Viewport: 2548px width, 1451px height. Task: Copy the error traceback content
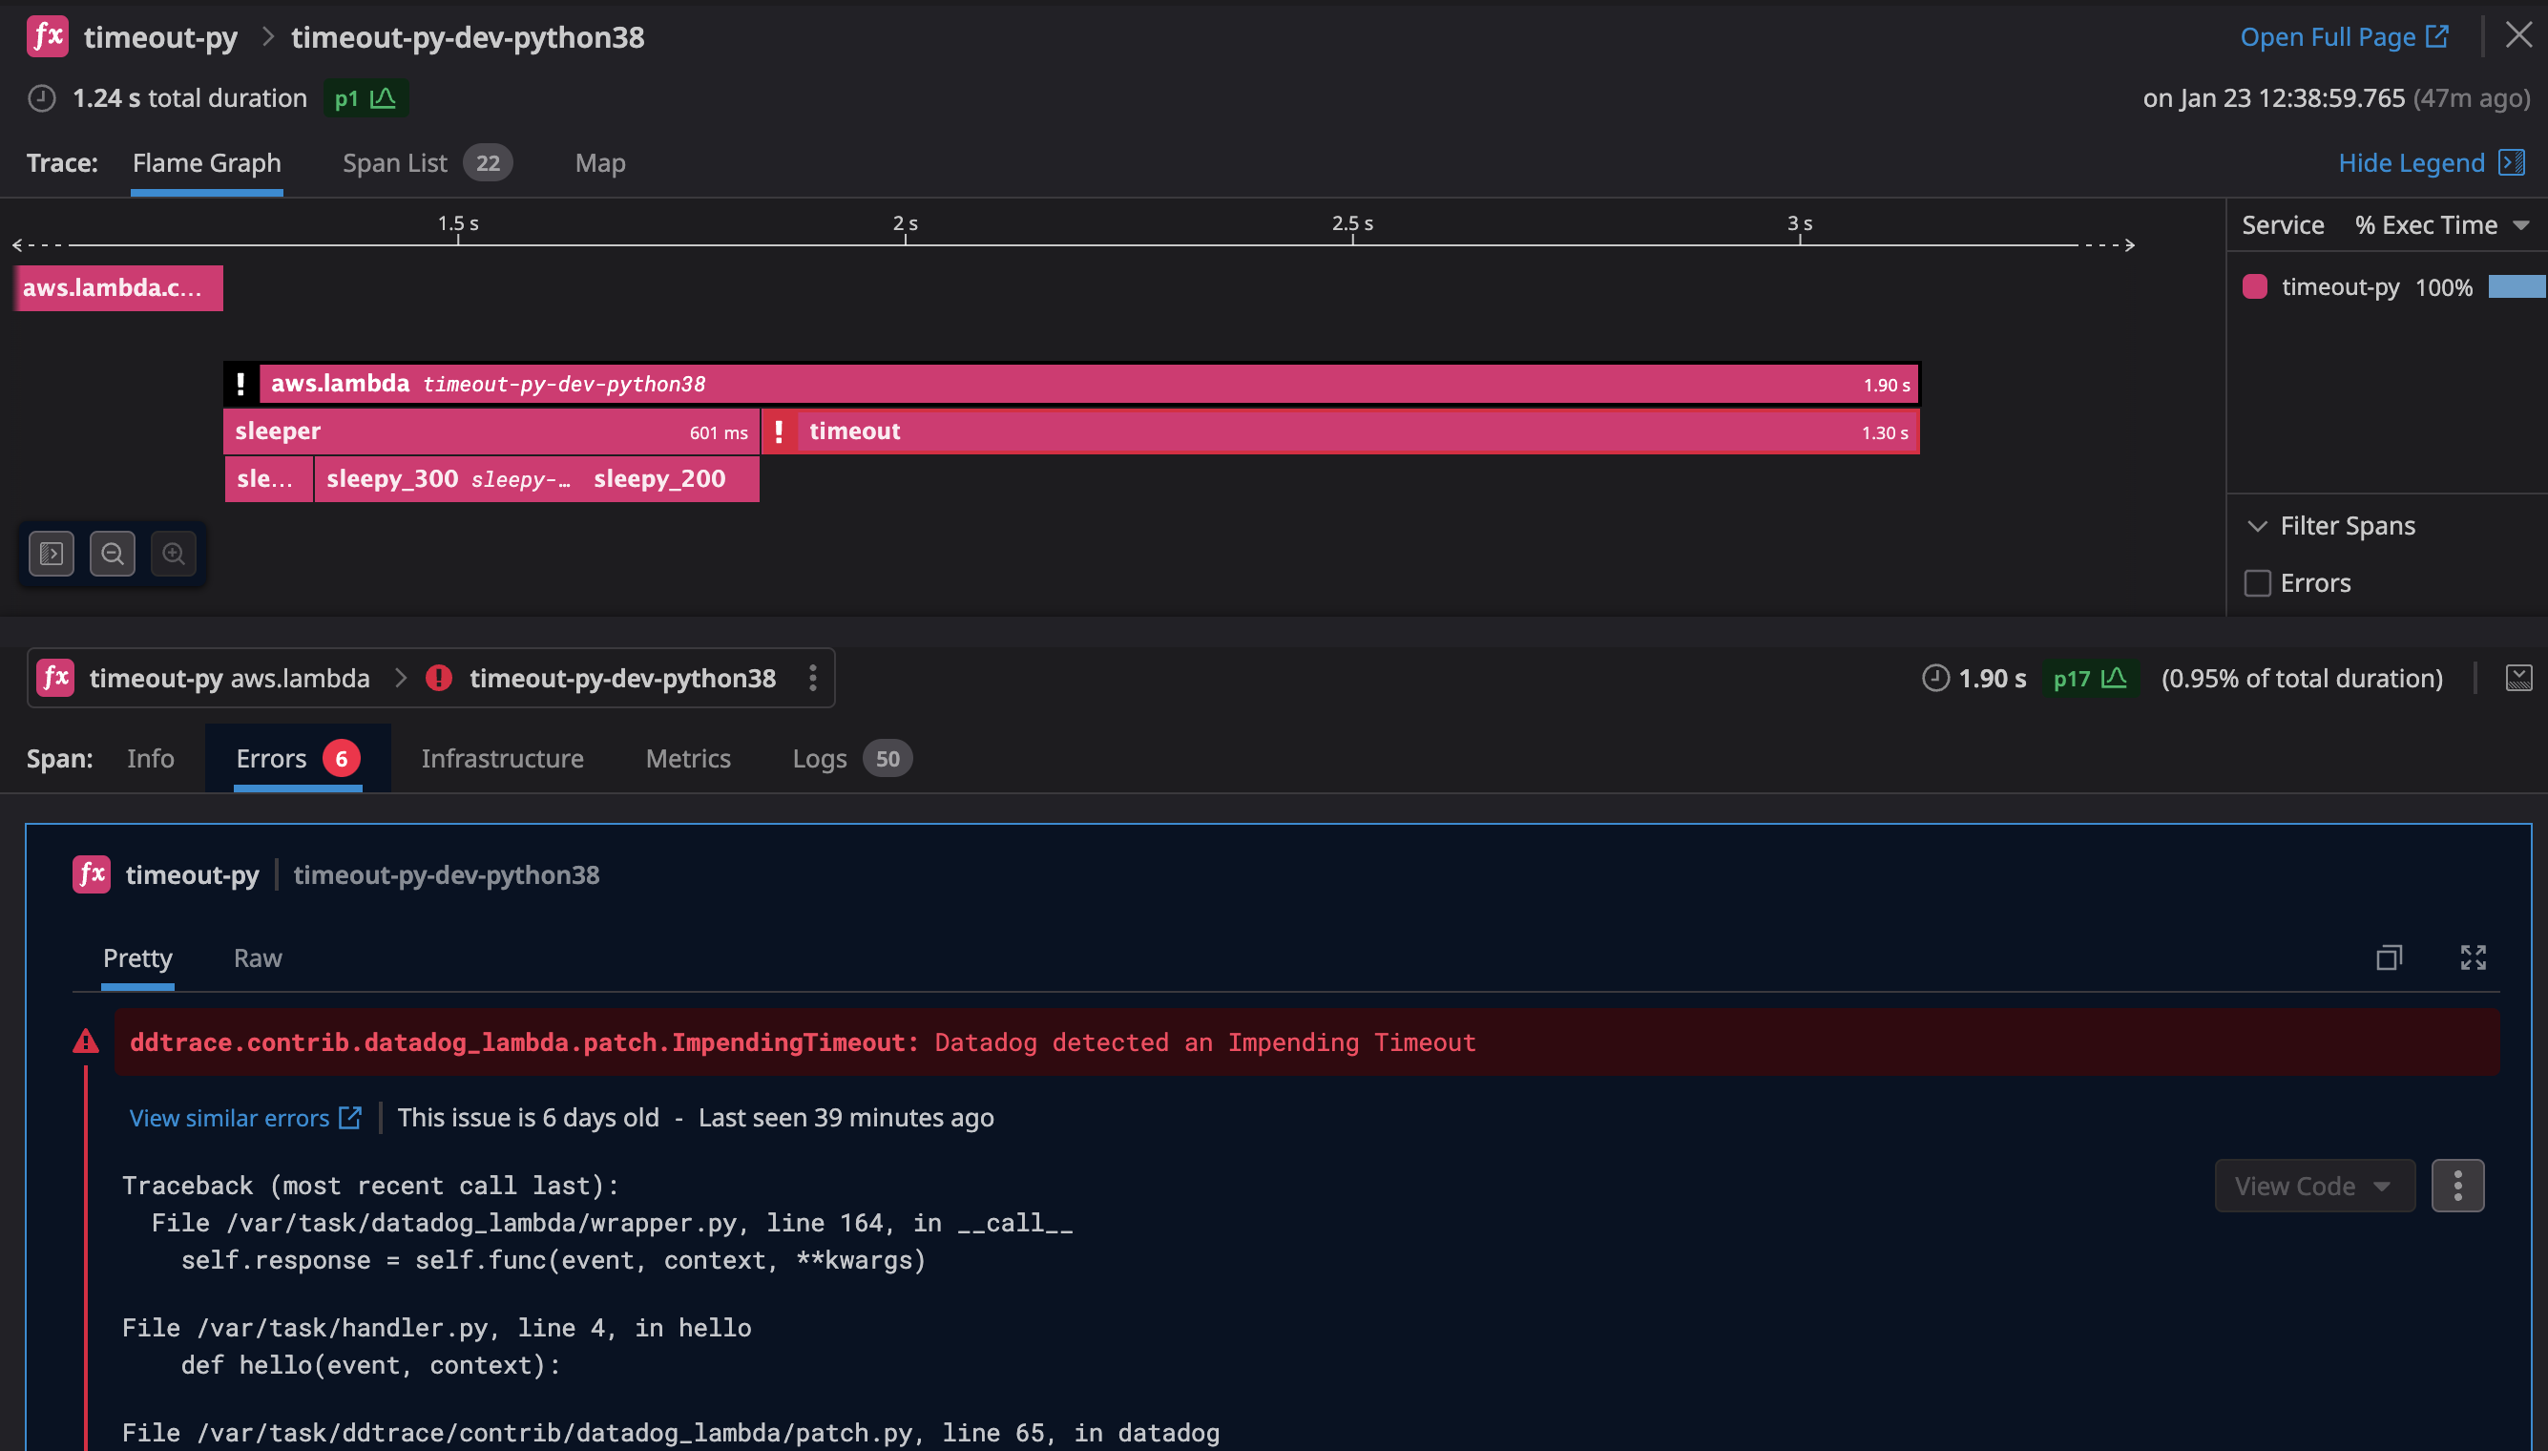2389,957
